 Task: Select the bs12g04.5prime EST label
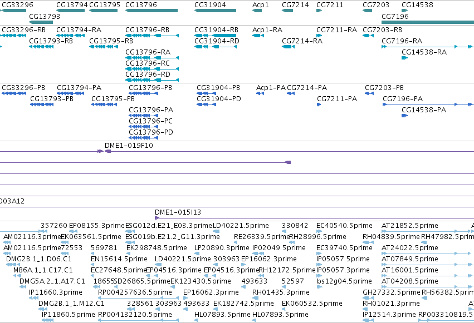344,281
